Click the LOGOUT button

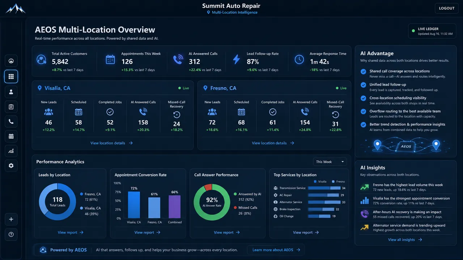click(447, 8)
